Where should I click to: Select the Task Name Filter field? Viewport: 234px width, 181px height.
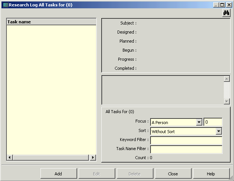[186, 149]
